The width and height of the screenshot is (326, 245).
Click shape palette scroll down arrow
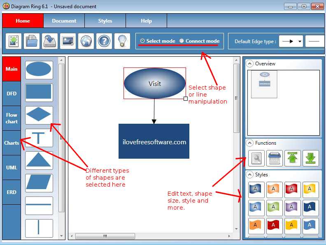[61, 236]
